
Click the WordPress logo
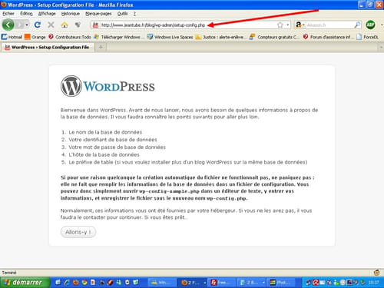tap(108, 86)
